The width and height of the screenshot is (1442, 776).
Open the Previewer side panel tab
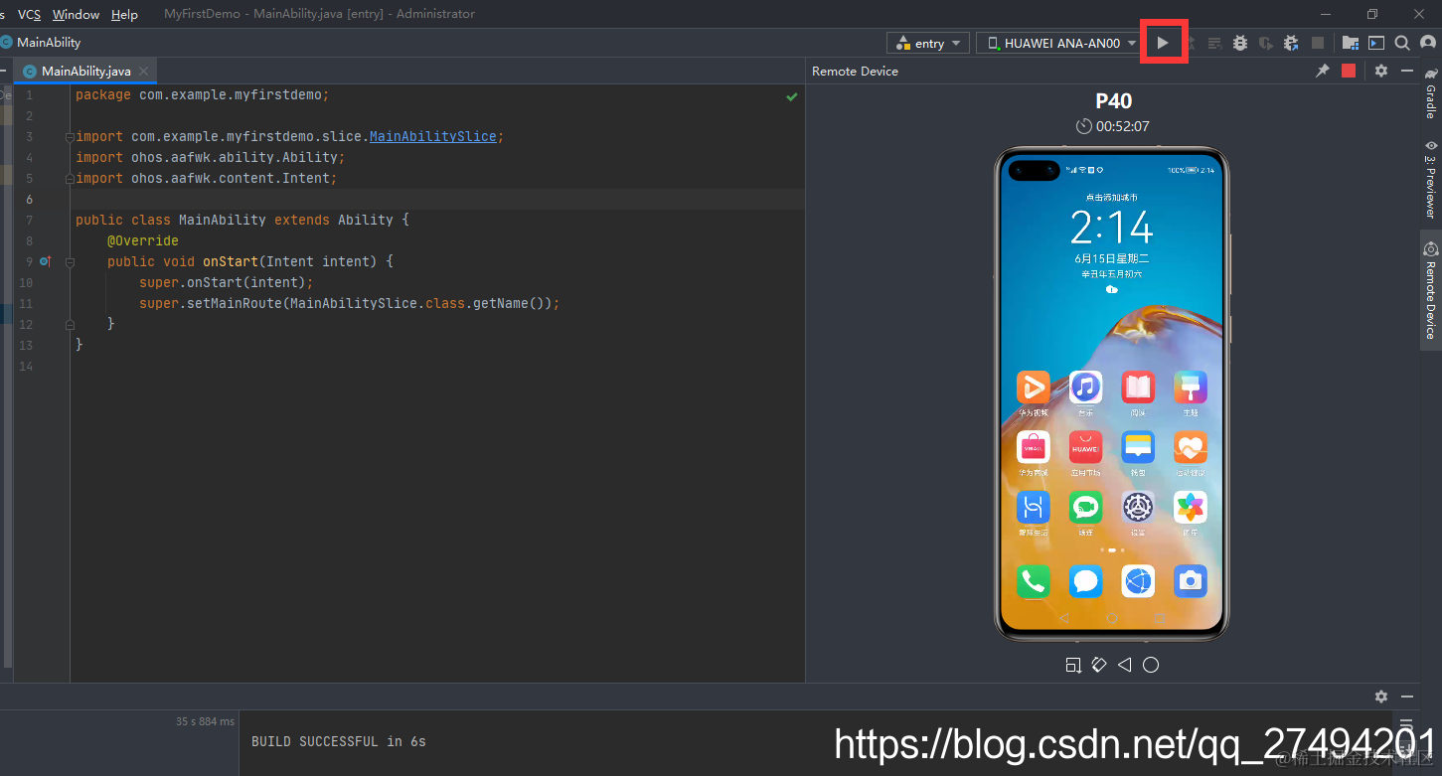tap(1431, 179)
